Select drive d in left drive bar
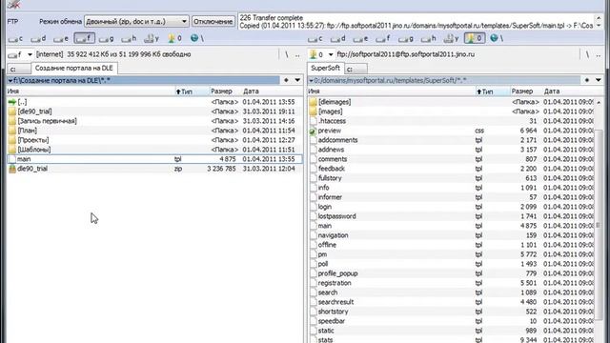This screenshot has width=610, height=343. 38,38
